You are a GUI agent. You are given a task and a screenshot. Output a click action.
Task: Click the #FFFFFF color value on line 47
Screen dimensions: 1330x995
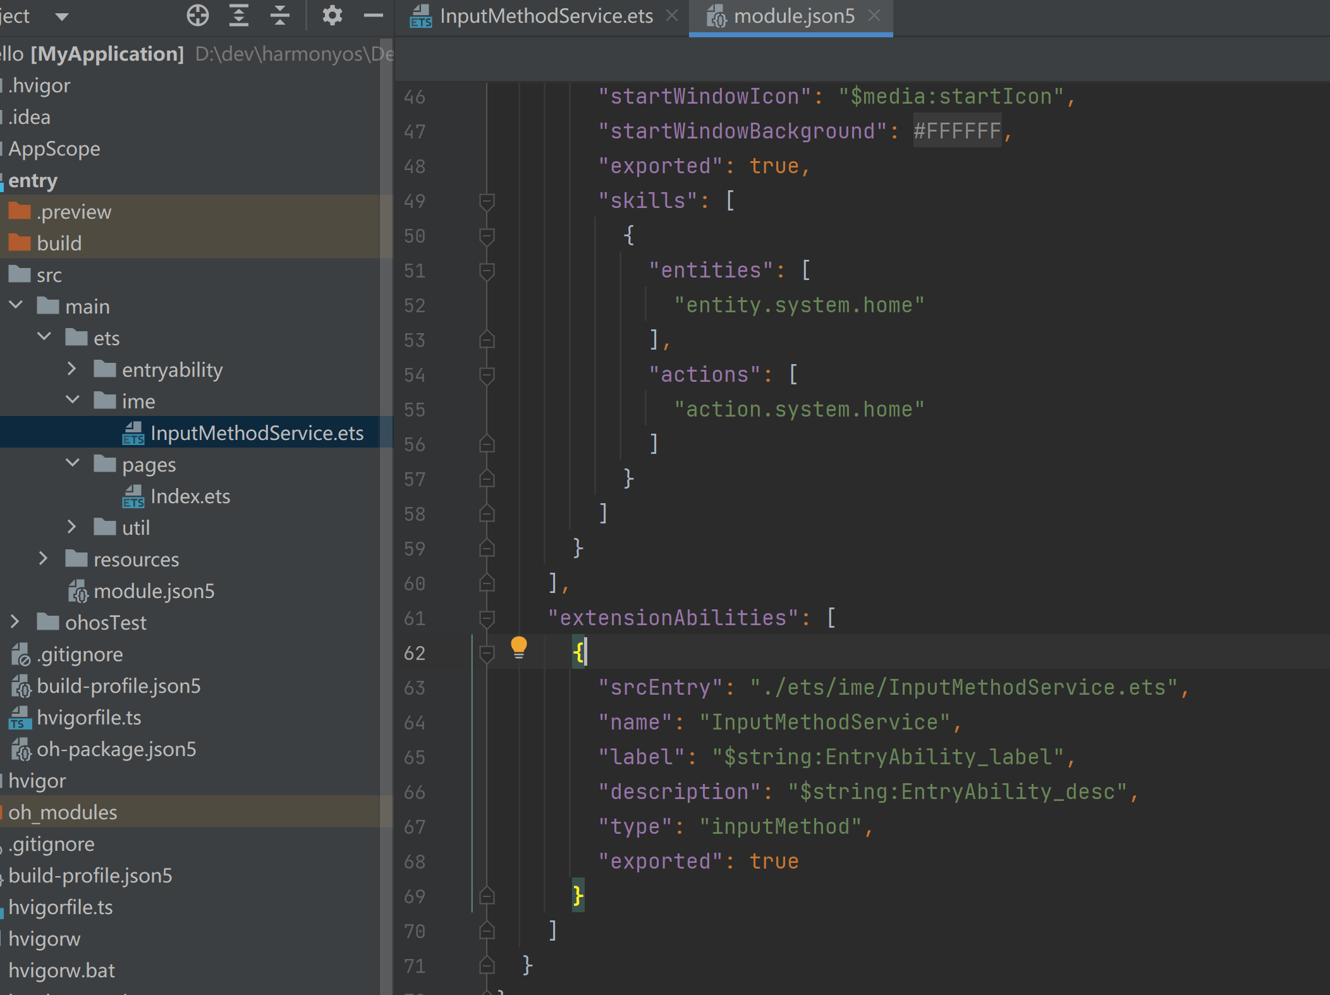pyautogui.click(x=957, y=131)
